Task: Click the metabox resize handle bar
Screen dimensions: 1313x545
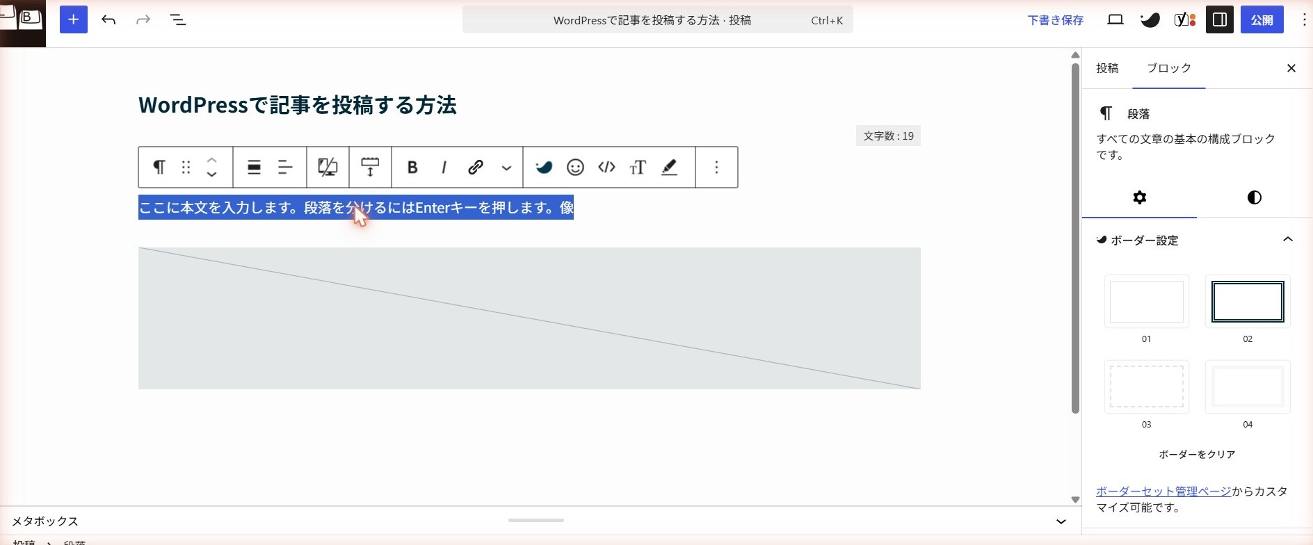Action: point(535,520)
